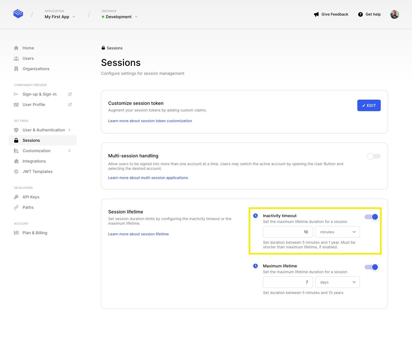Expand the User & Authentication chevron
412x339 pixels.
(69, 130)
